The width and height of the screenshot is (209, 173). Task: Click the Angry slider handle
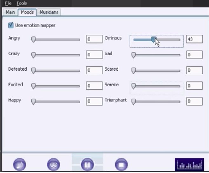point(33,39)
